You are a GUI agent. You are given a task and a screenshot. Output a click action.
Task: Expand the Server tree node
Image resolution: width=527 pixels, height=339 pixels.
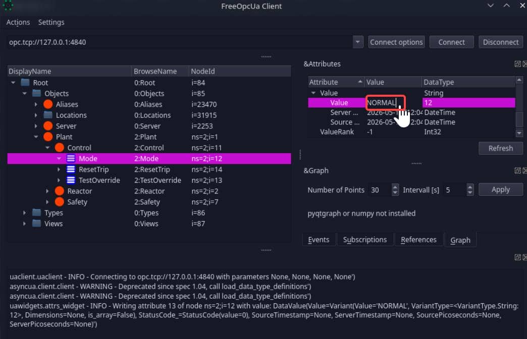click(36, 126)
